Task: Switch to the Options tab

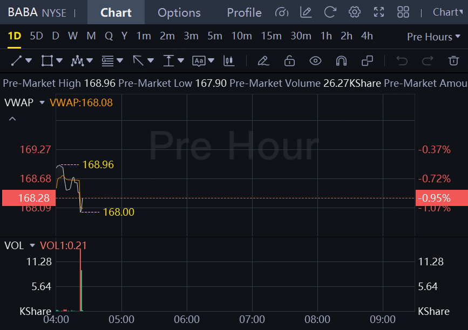Action: tap(179, 12)
